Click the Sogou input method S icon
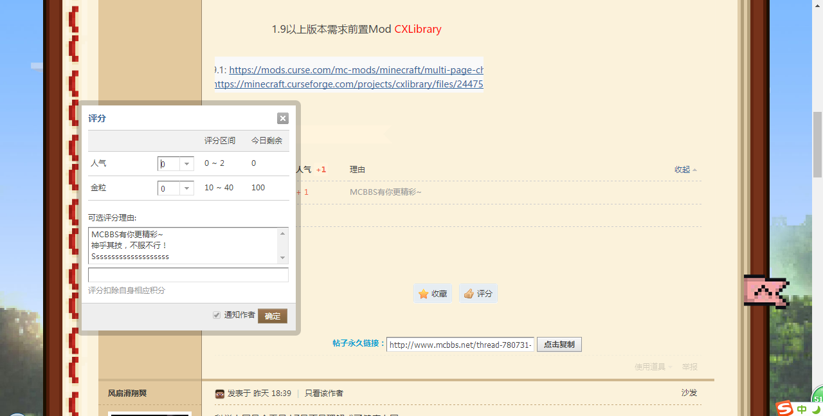Screen dimensions: 823x416 tap(784, 408)
